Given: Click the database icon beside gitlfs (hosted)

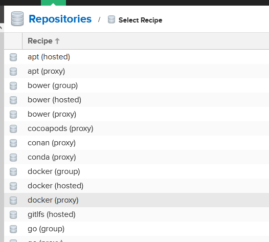Looking at the screenshot, I should (13, 214).
